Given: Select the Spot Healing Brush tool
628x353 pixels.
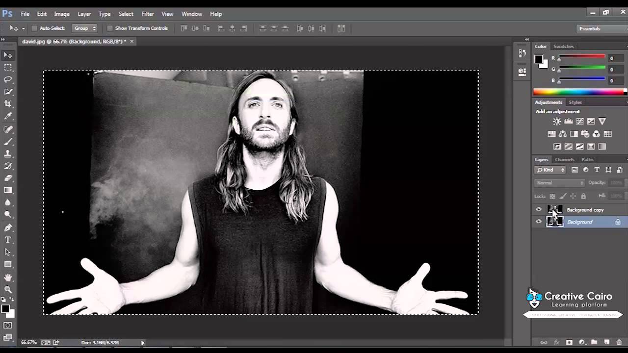Looking at the screenshot, I should coord(8,129).
